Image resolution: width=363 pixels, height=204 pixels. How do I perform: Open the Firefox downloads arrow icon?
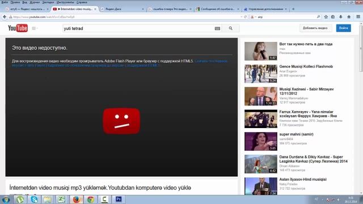click(341, 16)
